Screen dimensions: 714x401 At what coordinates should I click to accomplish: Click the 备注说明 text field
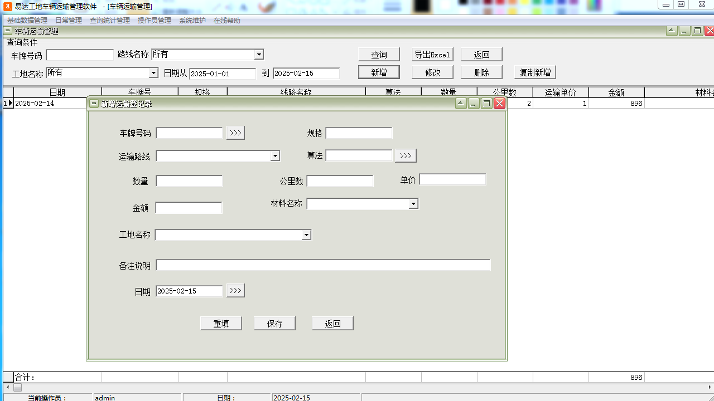[x=323, y=265]
